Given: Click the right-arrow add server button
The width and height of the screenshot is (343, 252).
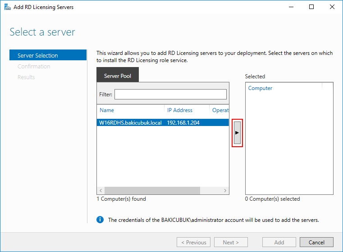Looking at the screenshot, I should point(237,133).
